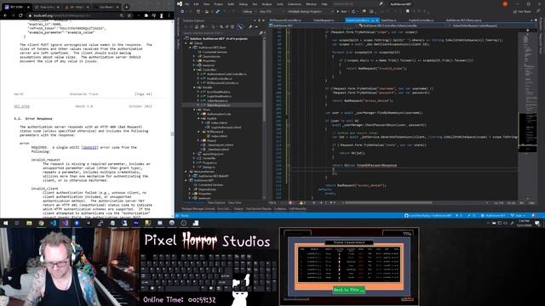The image size is (545, 306).
Task: Open the startup projects dropdown
Action: pos(309,11)
